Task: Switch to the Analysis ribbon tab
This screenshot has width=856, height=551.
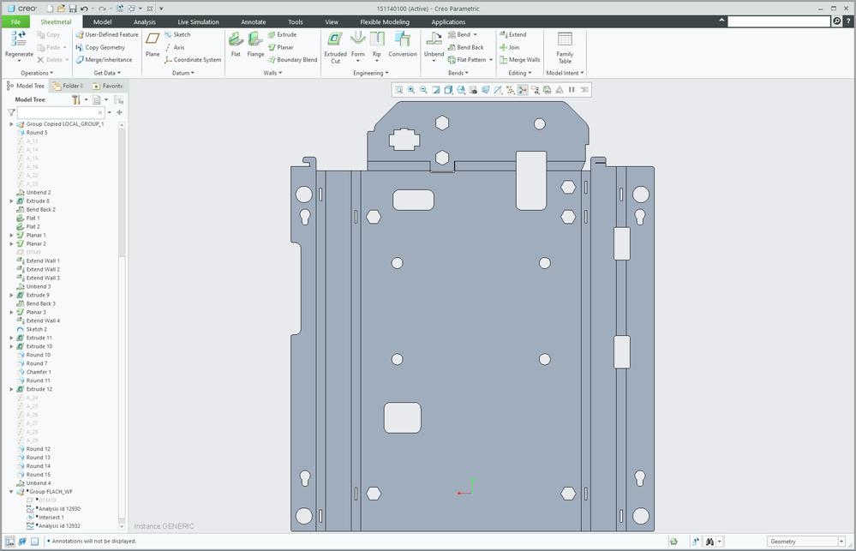Action: tap(145, 21)
